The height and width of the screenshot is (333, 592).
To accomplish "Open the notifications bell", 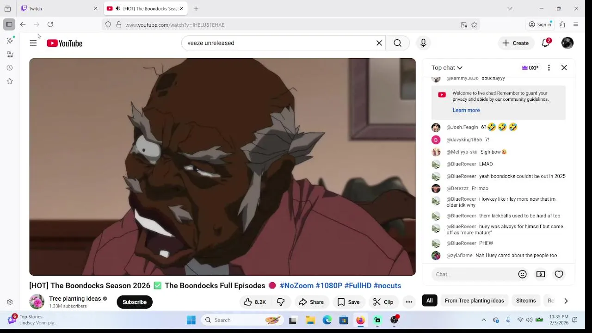I will click(546, 43).
